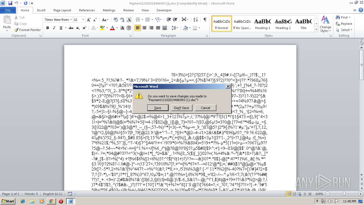Toggle Strikethrough formatting
The image size is (364, 205).
click(71, 28)
